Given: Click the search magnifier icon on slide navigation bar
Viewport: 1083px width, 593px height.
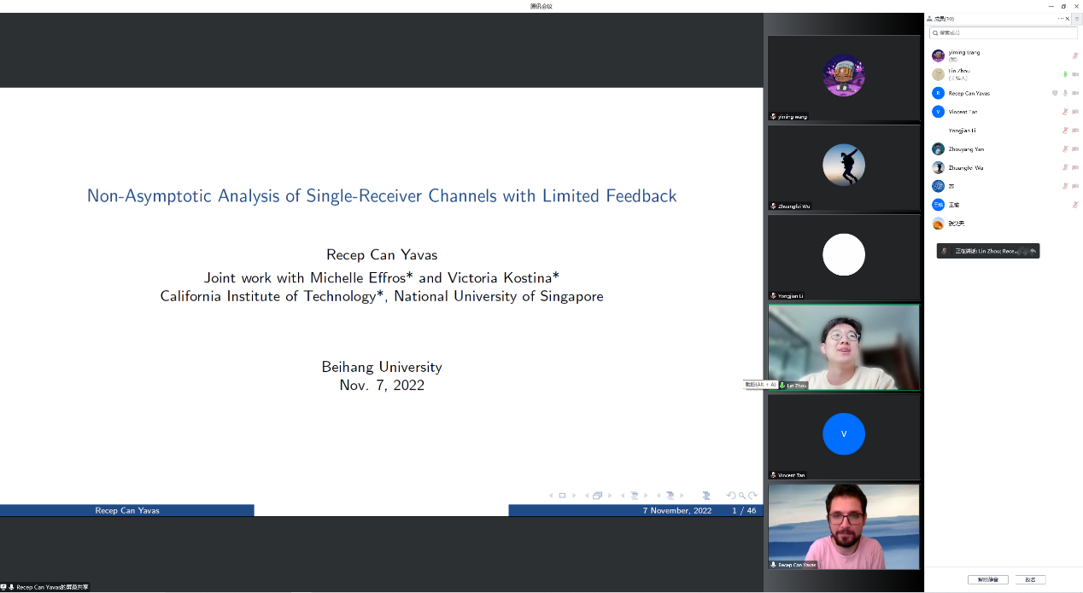Looking at the screenshot, I should [742, 496].
